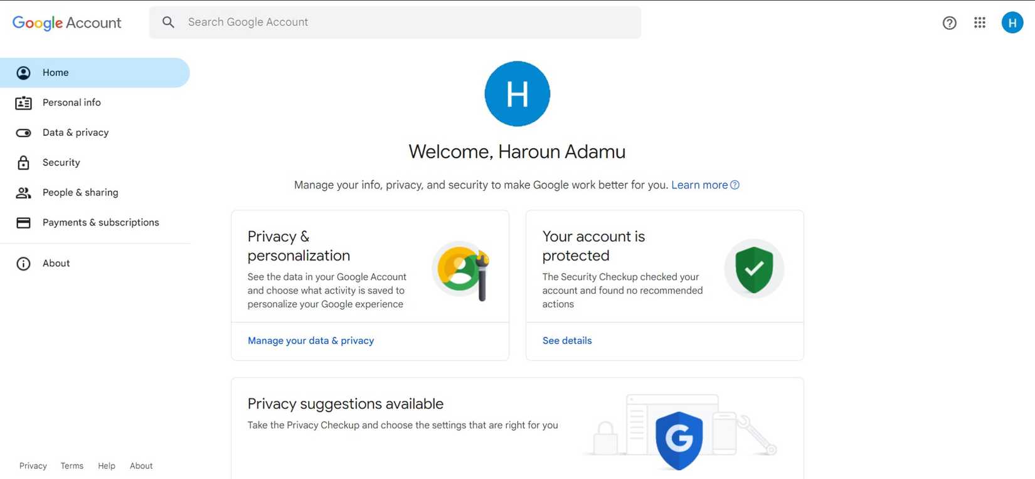Click the Security padlock icon
This screenshot has height=479, width=1035.
[x=23, y=163]
